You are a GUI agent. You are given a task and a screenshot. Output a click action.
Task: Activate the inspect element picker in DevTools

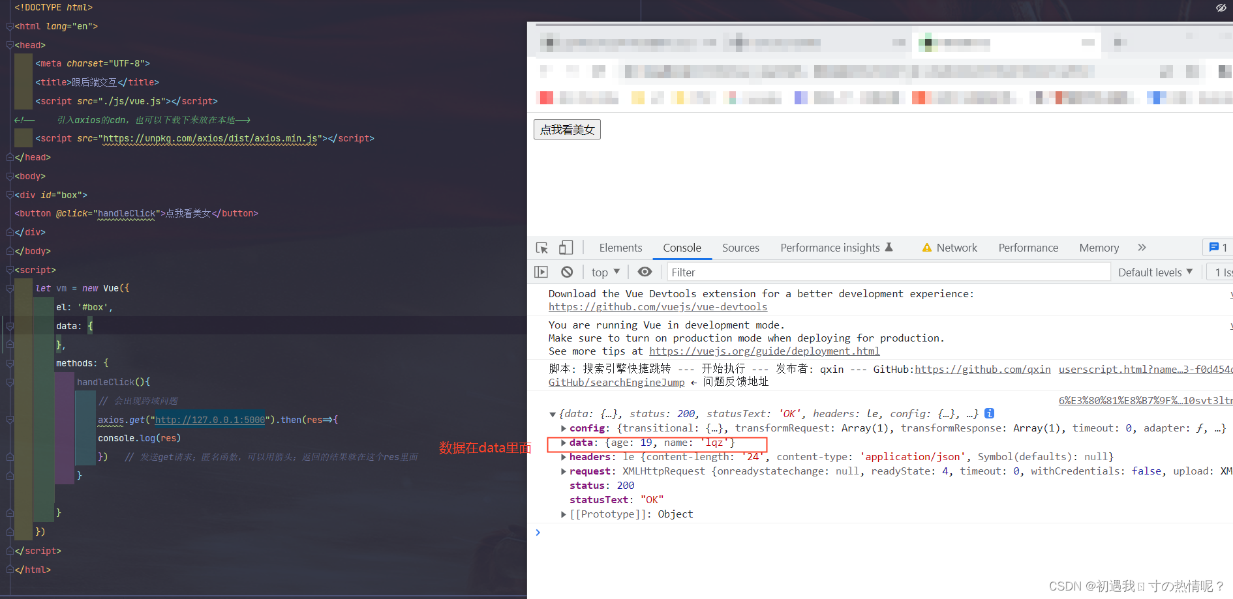pyautogui.click(x=541, y=248)
